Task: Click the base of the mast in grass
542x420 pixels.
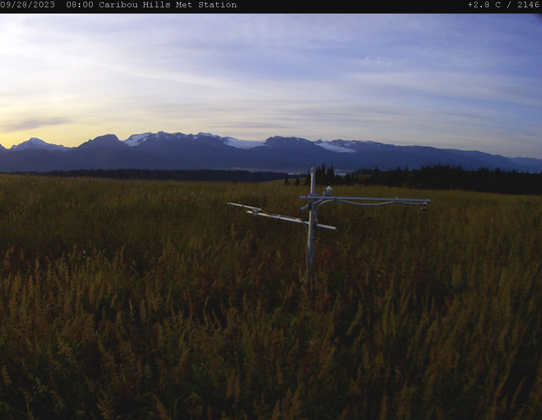Action: (x=309, y=279)
